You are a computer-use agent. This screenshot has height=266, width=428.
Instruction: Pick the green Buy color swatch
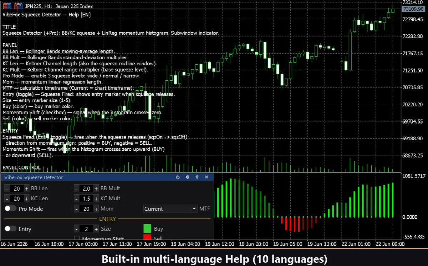147,229
